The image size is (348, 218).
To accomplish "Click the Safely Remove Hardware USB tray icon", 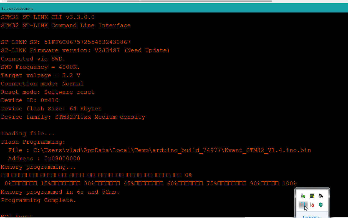I will point(303,196).
